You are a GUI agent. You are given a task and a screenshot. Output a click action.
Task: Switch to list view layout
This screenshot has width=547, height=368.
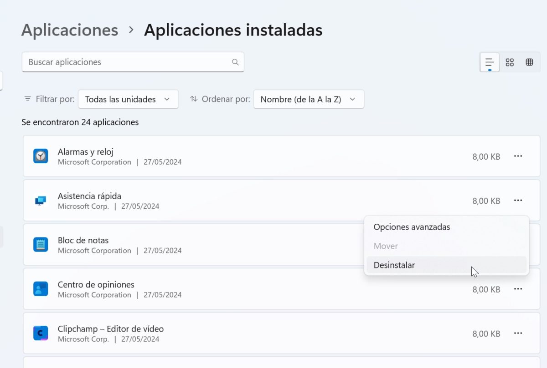click(490, 62)
